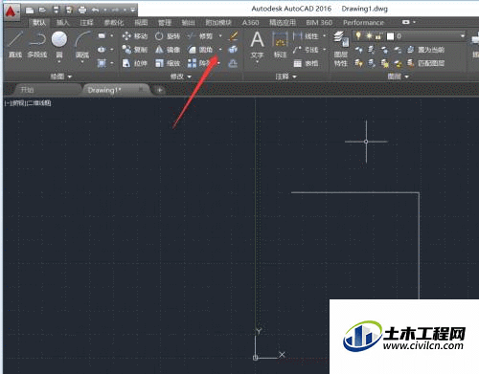Toggle the layer 0 lock padlock icon
479x374 pixels.
coord(378,36)
